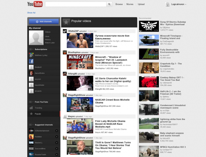This screenshot has width=206, height=157.
Task: Play the Minecraft Shadow of Israphel thumbnail
Action: point(80,62)
